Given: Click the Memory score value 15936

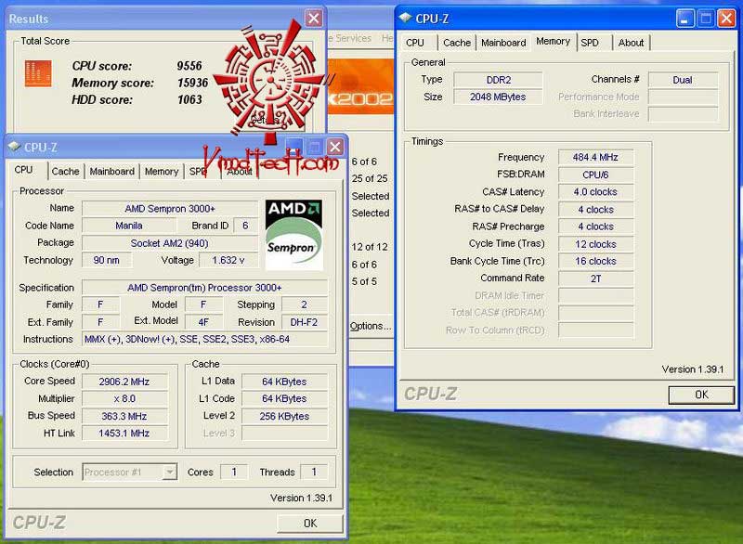Looking at the screenshot, I should point(192,83).
